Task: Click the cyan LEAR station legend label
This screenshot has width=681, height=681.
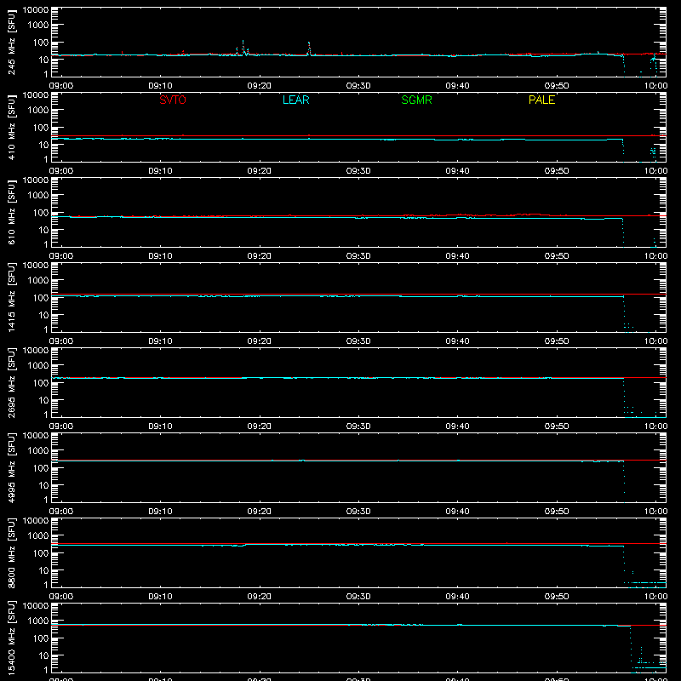Action: (295, 100)
